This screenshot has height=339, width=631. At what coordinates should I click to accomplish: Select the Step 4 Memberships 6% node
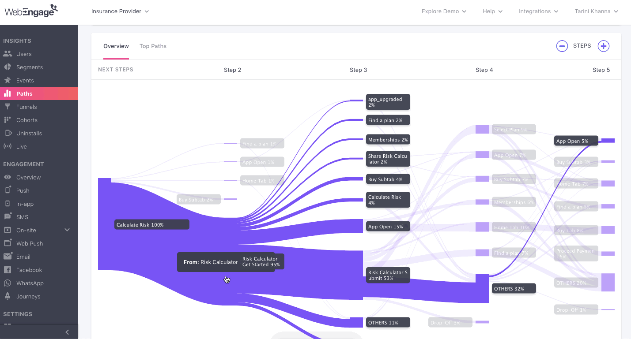tap(514, 202)
